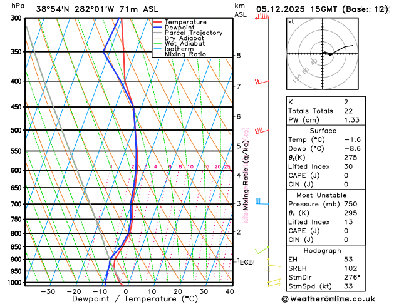
Task: Click the yellow wind barb near 1000 hPa
Action: click(272, 283)
